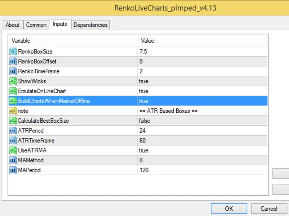The image size is (289, 216).
Task: Change the UseATRMA true value
Action: click(x=203, y=150)
